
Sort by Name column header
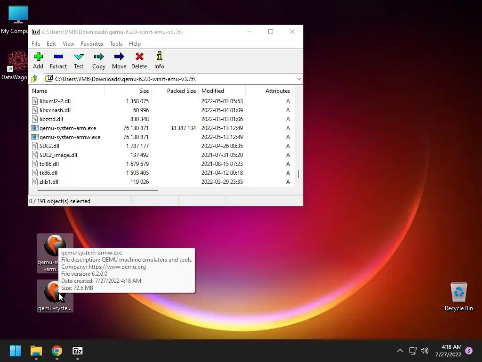tap(67, 91)
